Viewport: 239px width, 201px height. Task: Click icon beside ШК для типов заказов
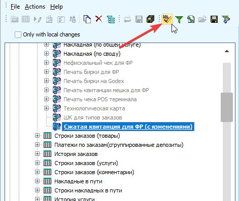(x=57, y=117)
